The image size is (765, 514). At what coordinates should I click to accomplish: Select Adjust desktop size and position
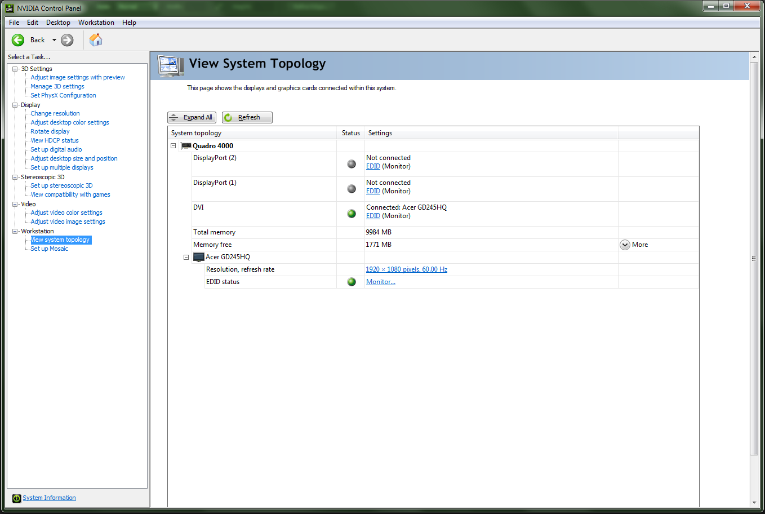coord(74,158)
